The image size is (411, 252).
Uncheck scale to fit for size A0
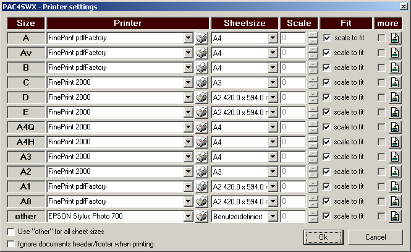tap(326, 202)
